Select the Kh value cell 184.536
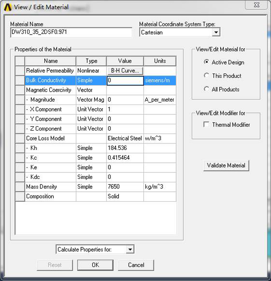271x281 pixels. pos(125,148)
